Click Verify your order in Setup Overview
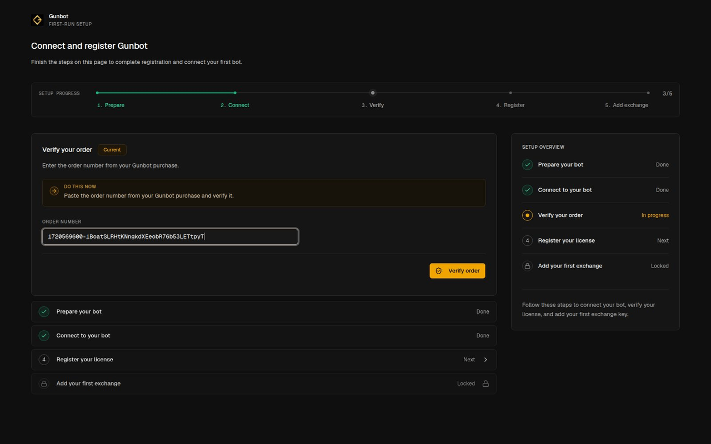 click(560, 215)
